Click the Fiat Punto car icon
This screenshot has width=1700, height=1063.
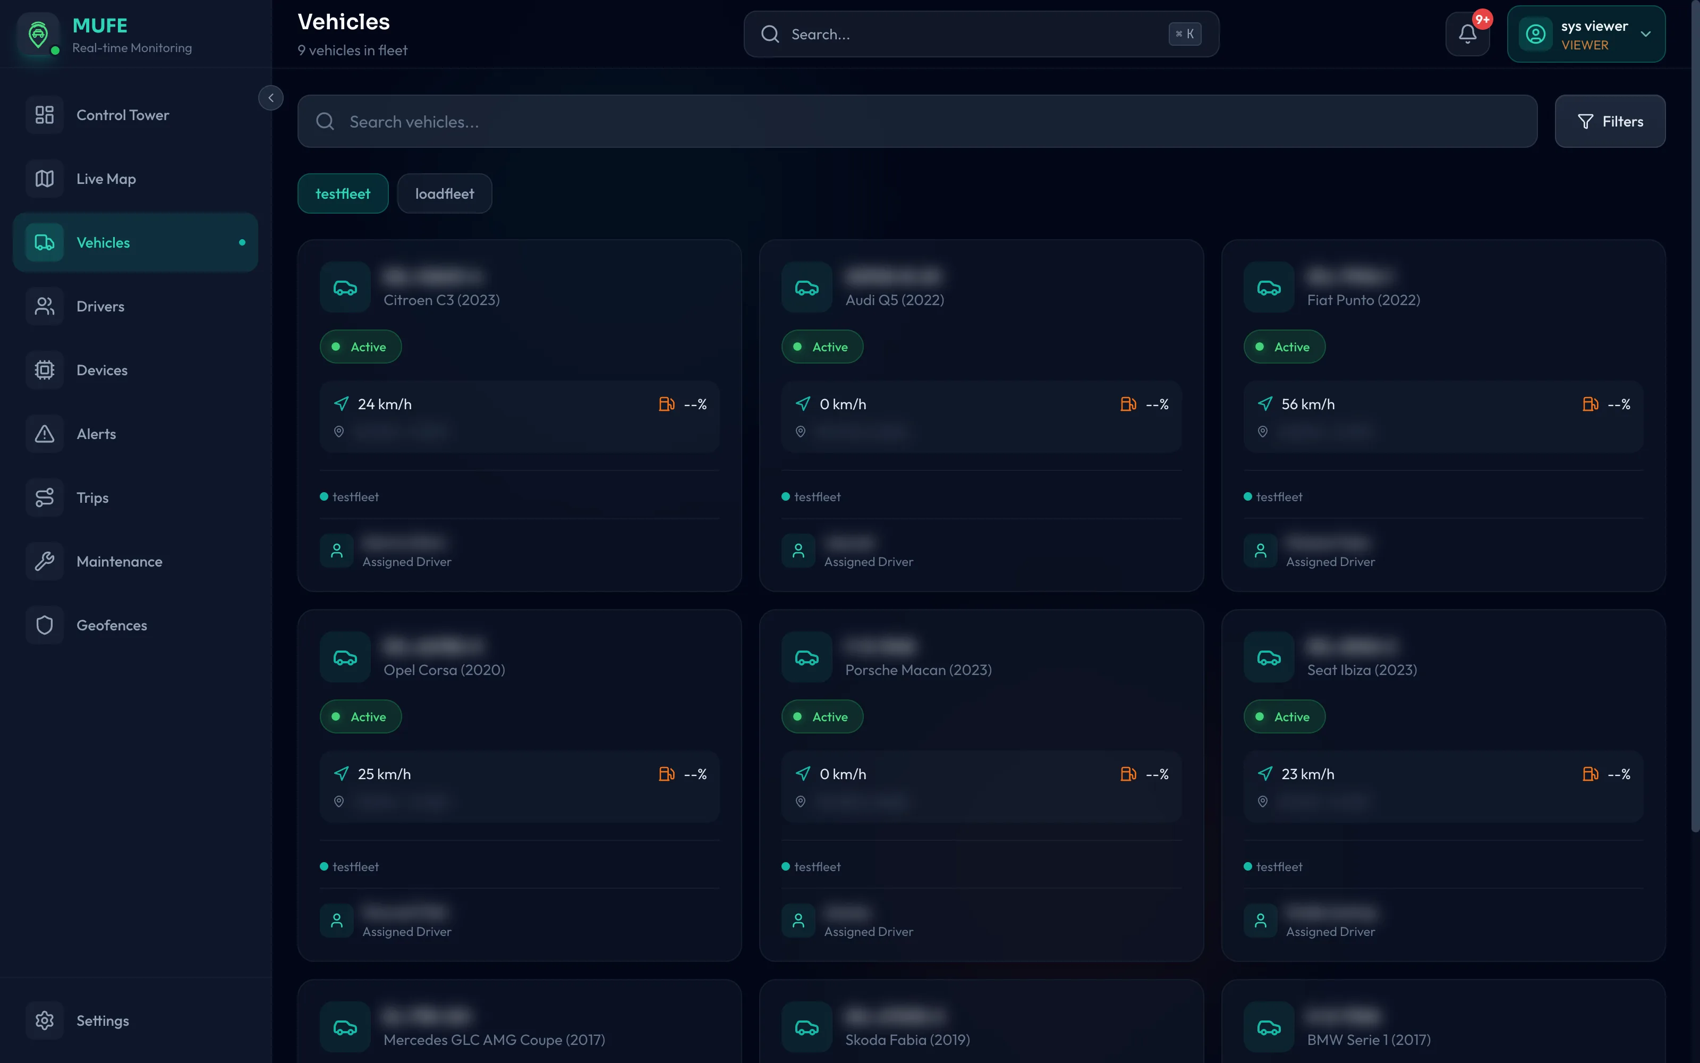click(1269, 288)
